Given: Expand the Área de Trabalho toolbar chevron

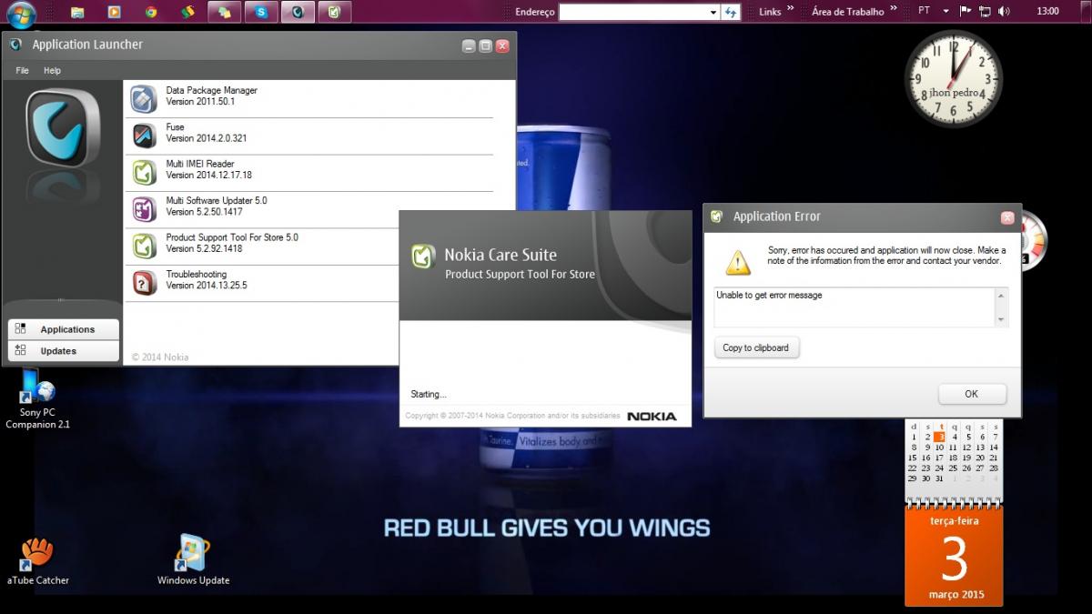Looking at the screenshot, I should point(894,9).
